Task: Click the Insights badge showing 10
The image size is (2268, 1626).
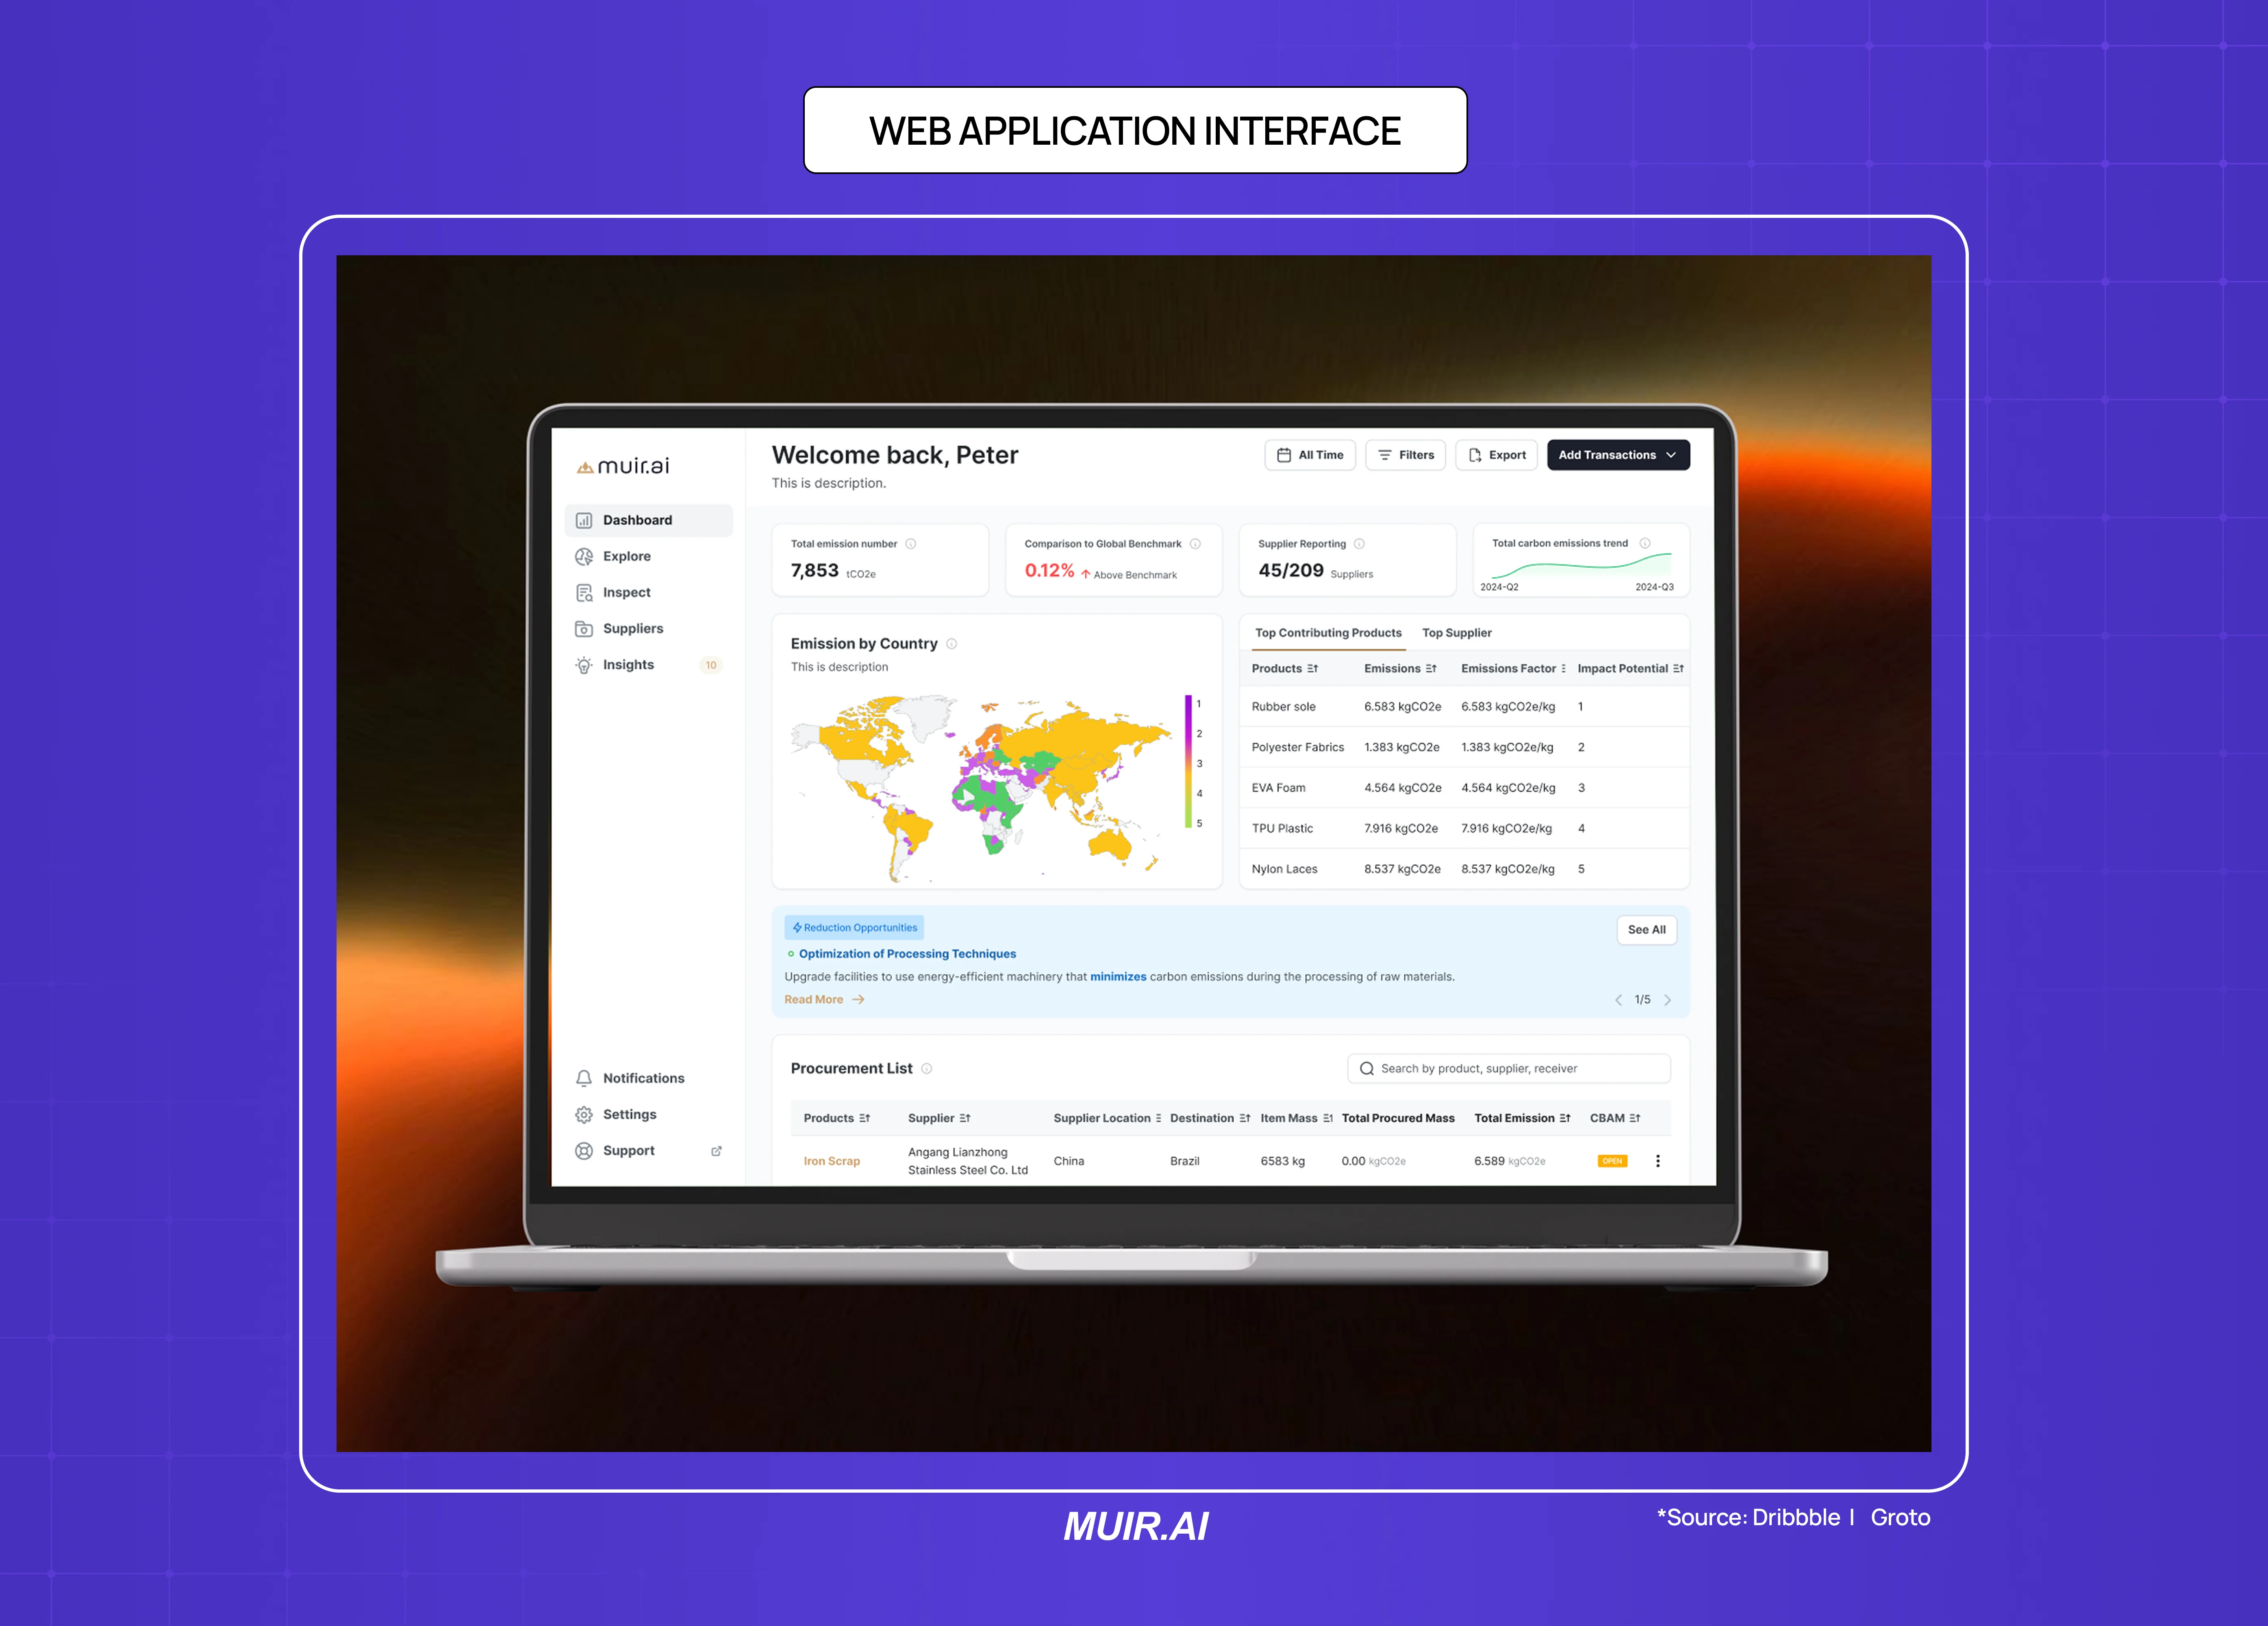Action: (x=711, y=665)
